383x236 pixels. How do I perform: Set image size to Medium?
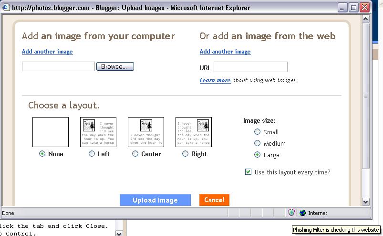[x=258, y=143]
